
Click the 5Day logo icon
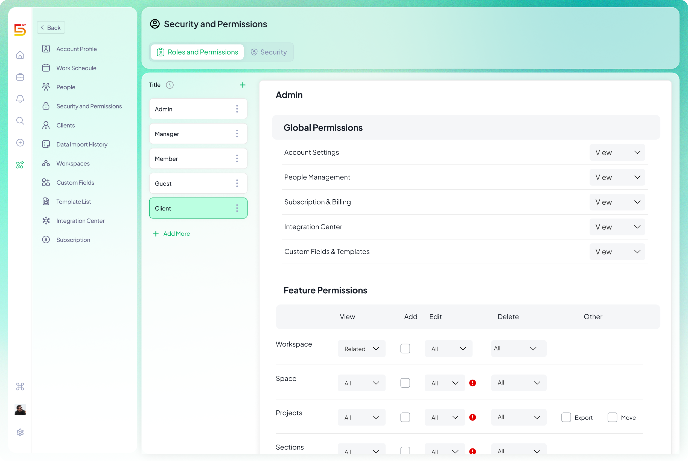click(x=20, y=30)
